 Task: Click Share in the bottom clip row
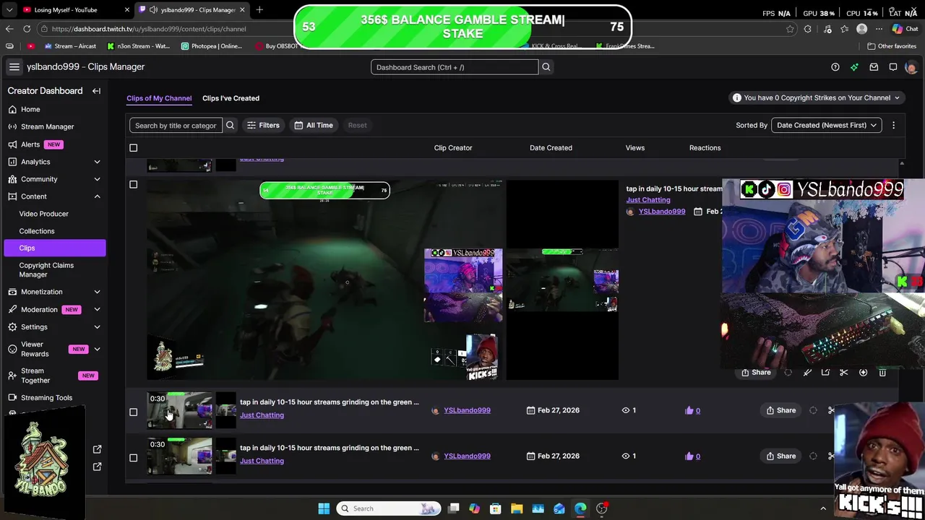coord(781,456)
